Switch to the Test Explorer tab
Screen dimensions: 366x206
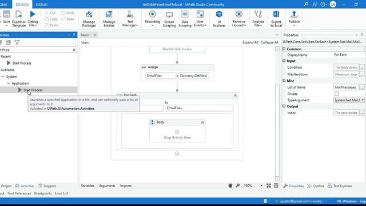pyautogui.click(x=340, y=186)
